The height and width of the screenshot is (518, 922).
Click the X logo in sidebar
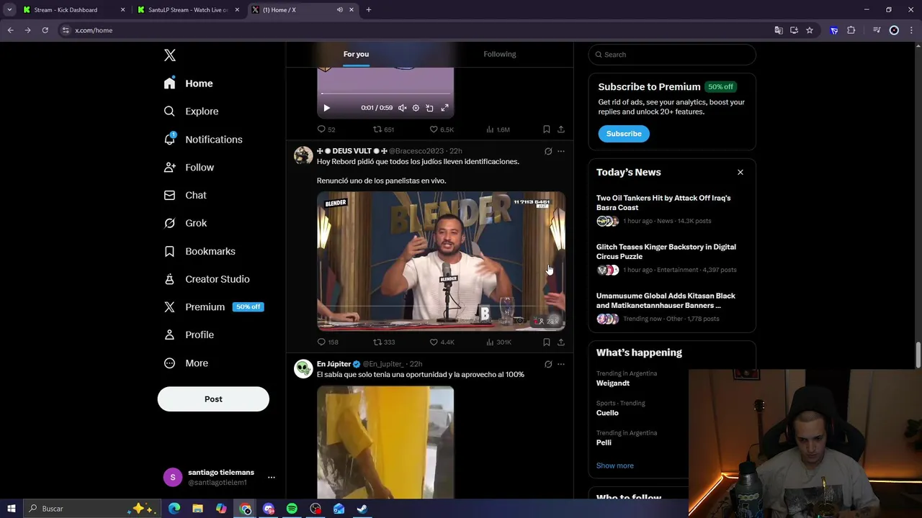tap(170, 55)
